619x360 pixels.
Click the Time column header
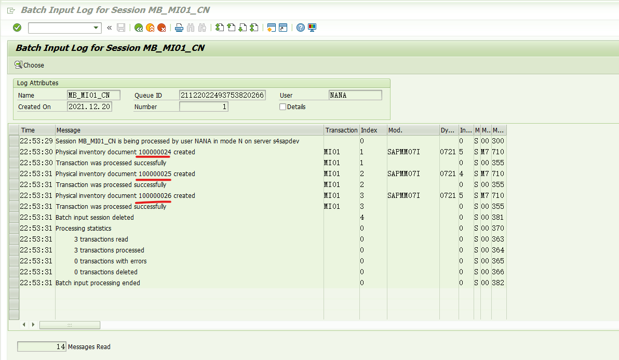37,130
